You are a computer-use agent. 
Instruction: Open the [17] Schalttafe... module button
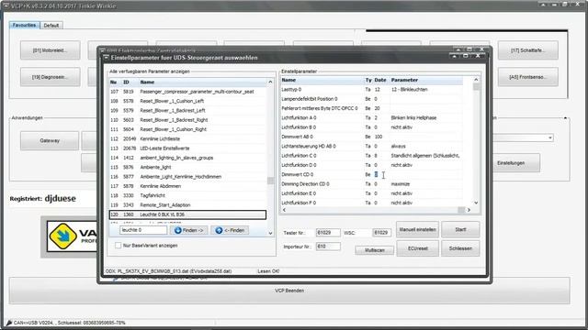tap(528, 50)
